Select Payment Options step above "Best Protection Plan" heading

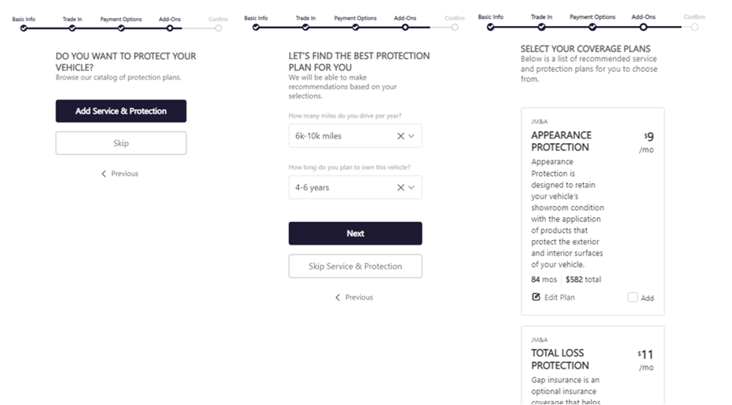click(355, 27)
